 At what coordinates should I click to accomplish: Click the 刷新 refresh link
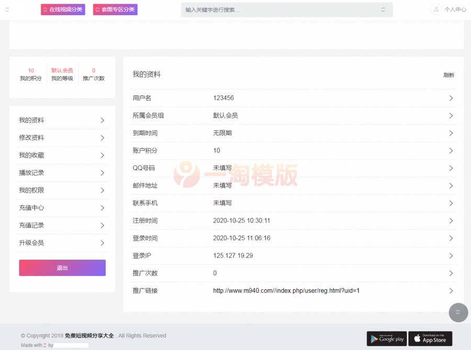[x=448, y=75]
